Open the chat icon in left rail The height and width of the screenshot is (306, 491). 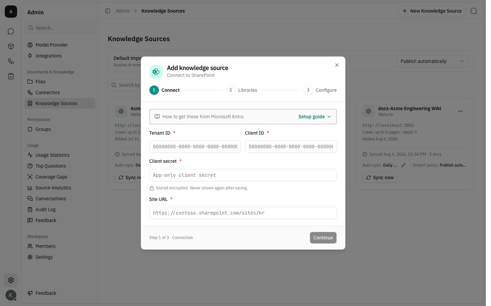click(x=11, y=31)
